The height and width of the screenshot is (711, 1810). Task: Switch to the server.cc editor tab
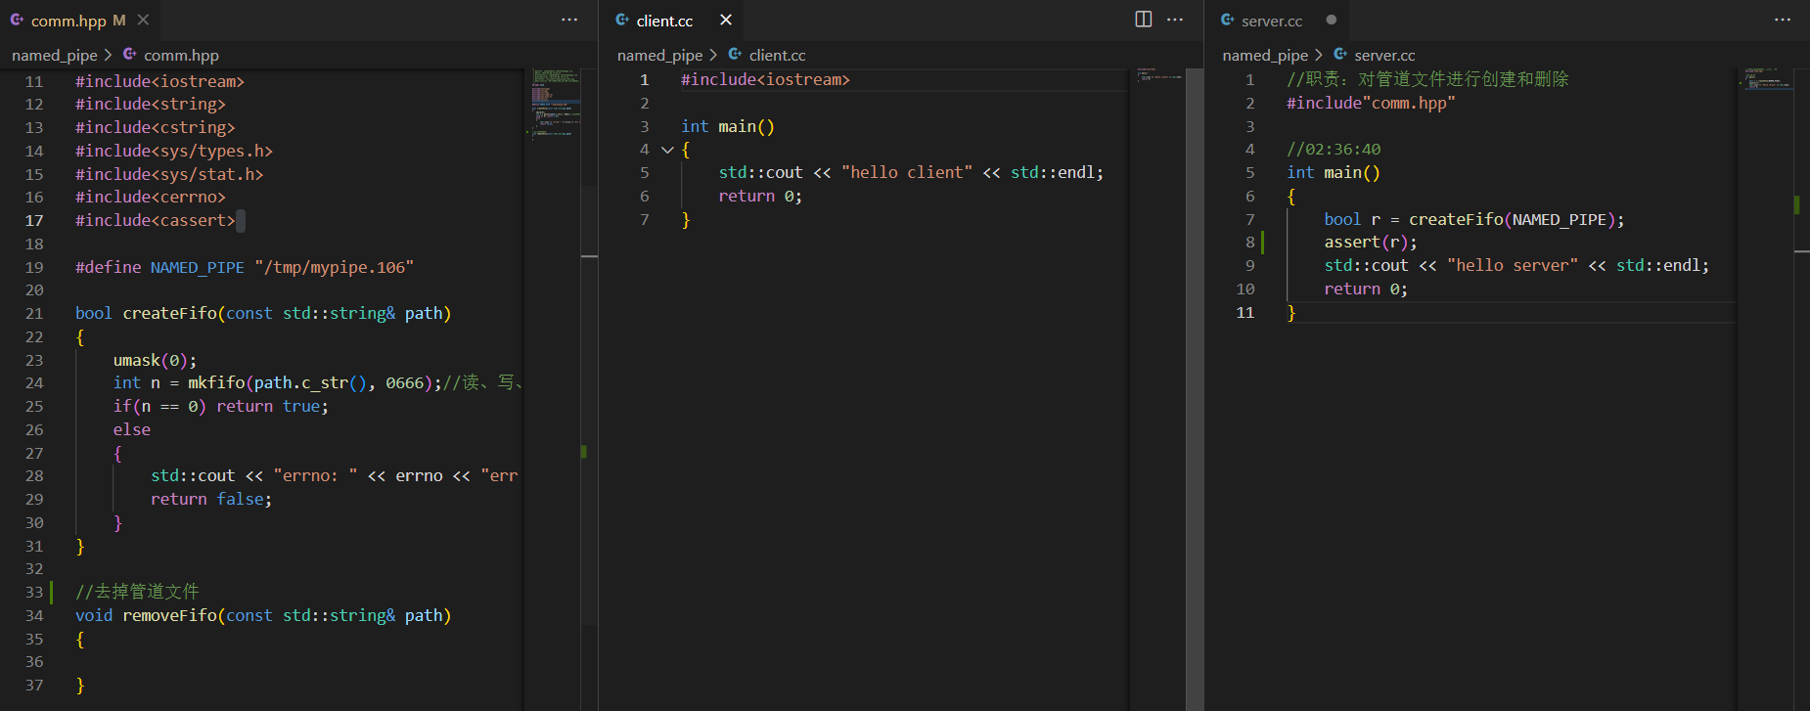click(x=1272, y=21)
